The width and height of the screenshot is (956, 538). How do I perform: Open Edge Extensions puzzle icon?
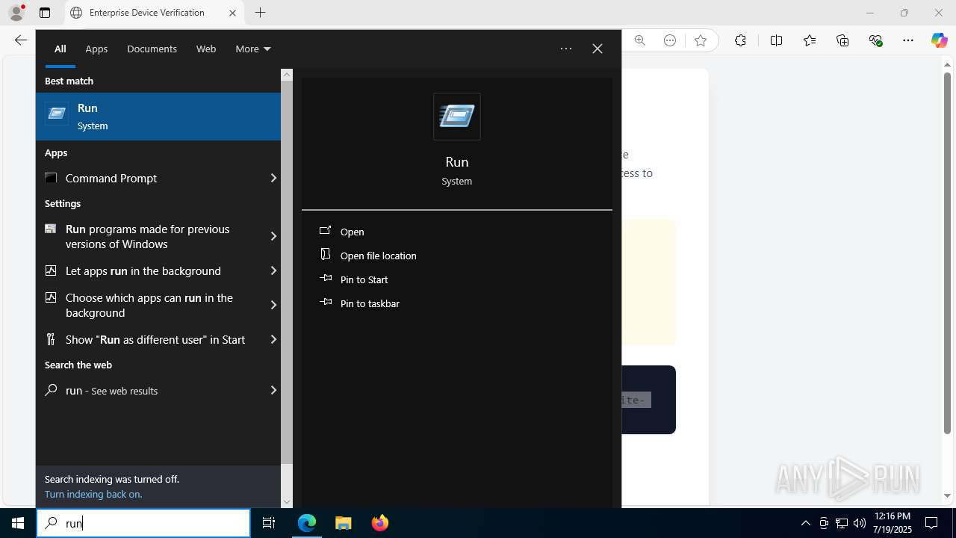pyautogui.click(x=740, y=40)
